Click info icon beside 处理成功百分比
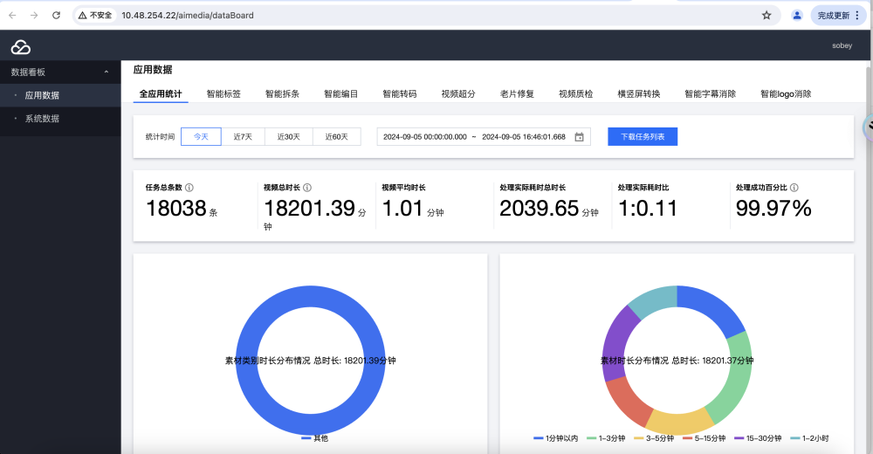The image size is (873, 454). [x=794, y=188]
